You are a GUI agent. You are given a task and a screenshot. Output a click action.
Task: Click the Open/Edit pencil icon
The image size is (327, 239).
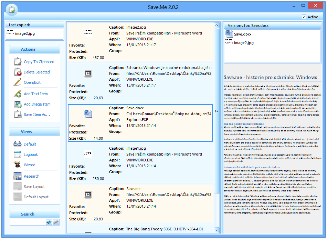pos(18,82)
